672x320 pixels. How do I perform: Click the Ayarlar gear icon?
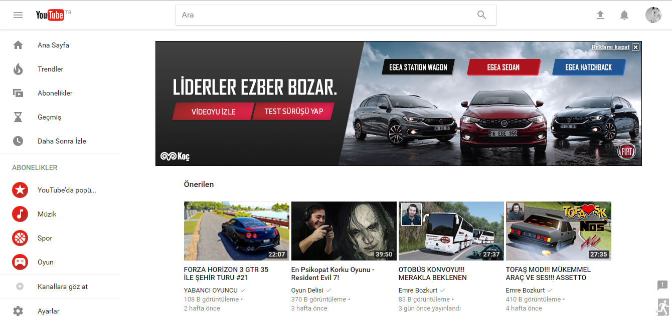(18, 311)
